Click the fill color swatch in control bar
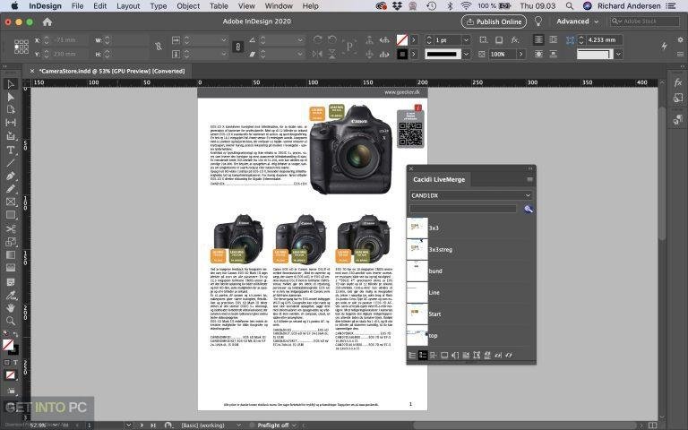The height and width of the screenshot is (430, 688). pos(402,40)
